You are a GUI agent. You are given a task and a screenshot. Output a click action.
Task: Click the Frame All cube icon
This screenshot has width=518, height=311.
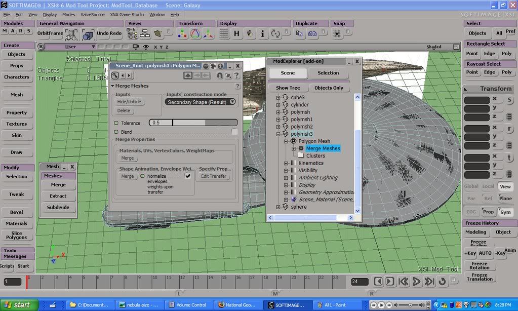click(88, 34)
